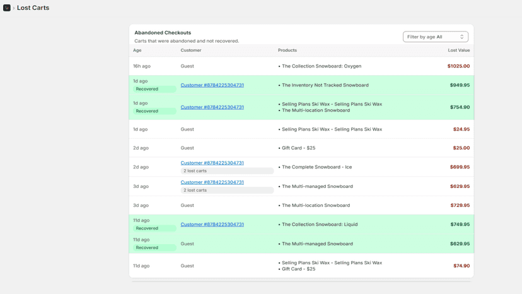
Task: Click Recovered badge in 11d ago Guest row
Action: click(x=154, y=248)
